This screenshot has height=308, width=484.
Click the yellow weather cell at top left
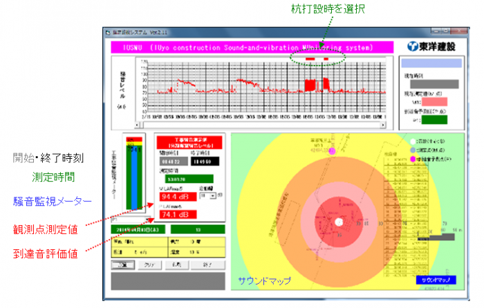click(x=140, y=242)
